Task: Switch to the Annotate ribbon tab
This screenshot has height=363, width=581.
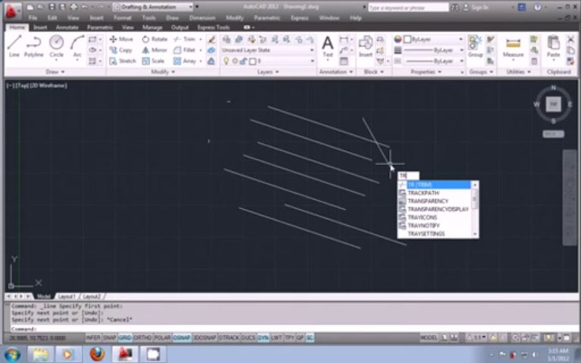Action: tap(67, 27)
